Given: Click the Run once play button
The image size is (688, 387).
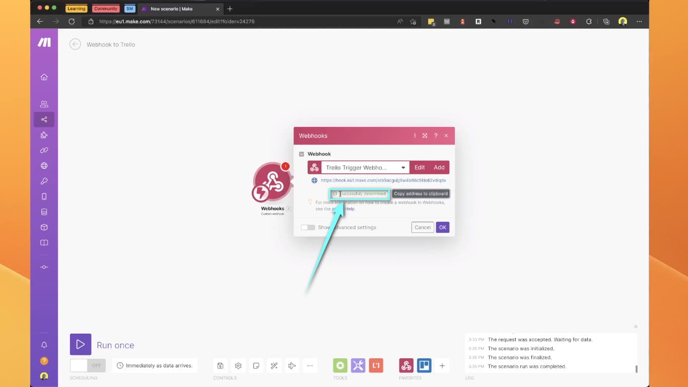Looking at the screenshot, I should click(81, 345).
